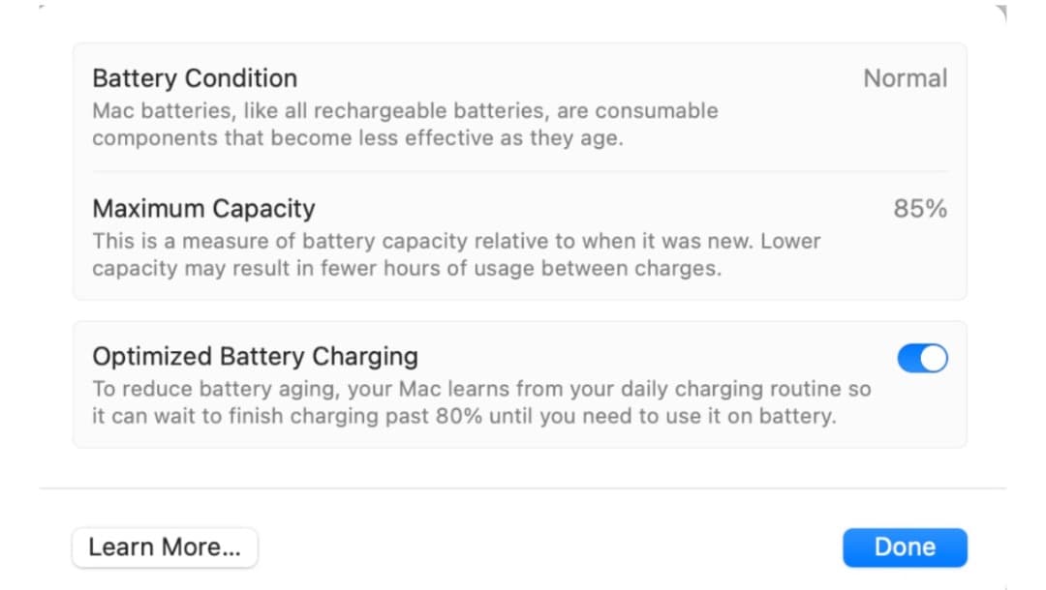The width and height of the screenshot is (1046, 590).
Task: Select the Maximum Capacity heading
Action: click(203, 209)
